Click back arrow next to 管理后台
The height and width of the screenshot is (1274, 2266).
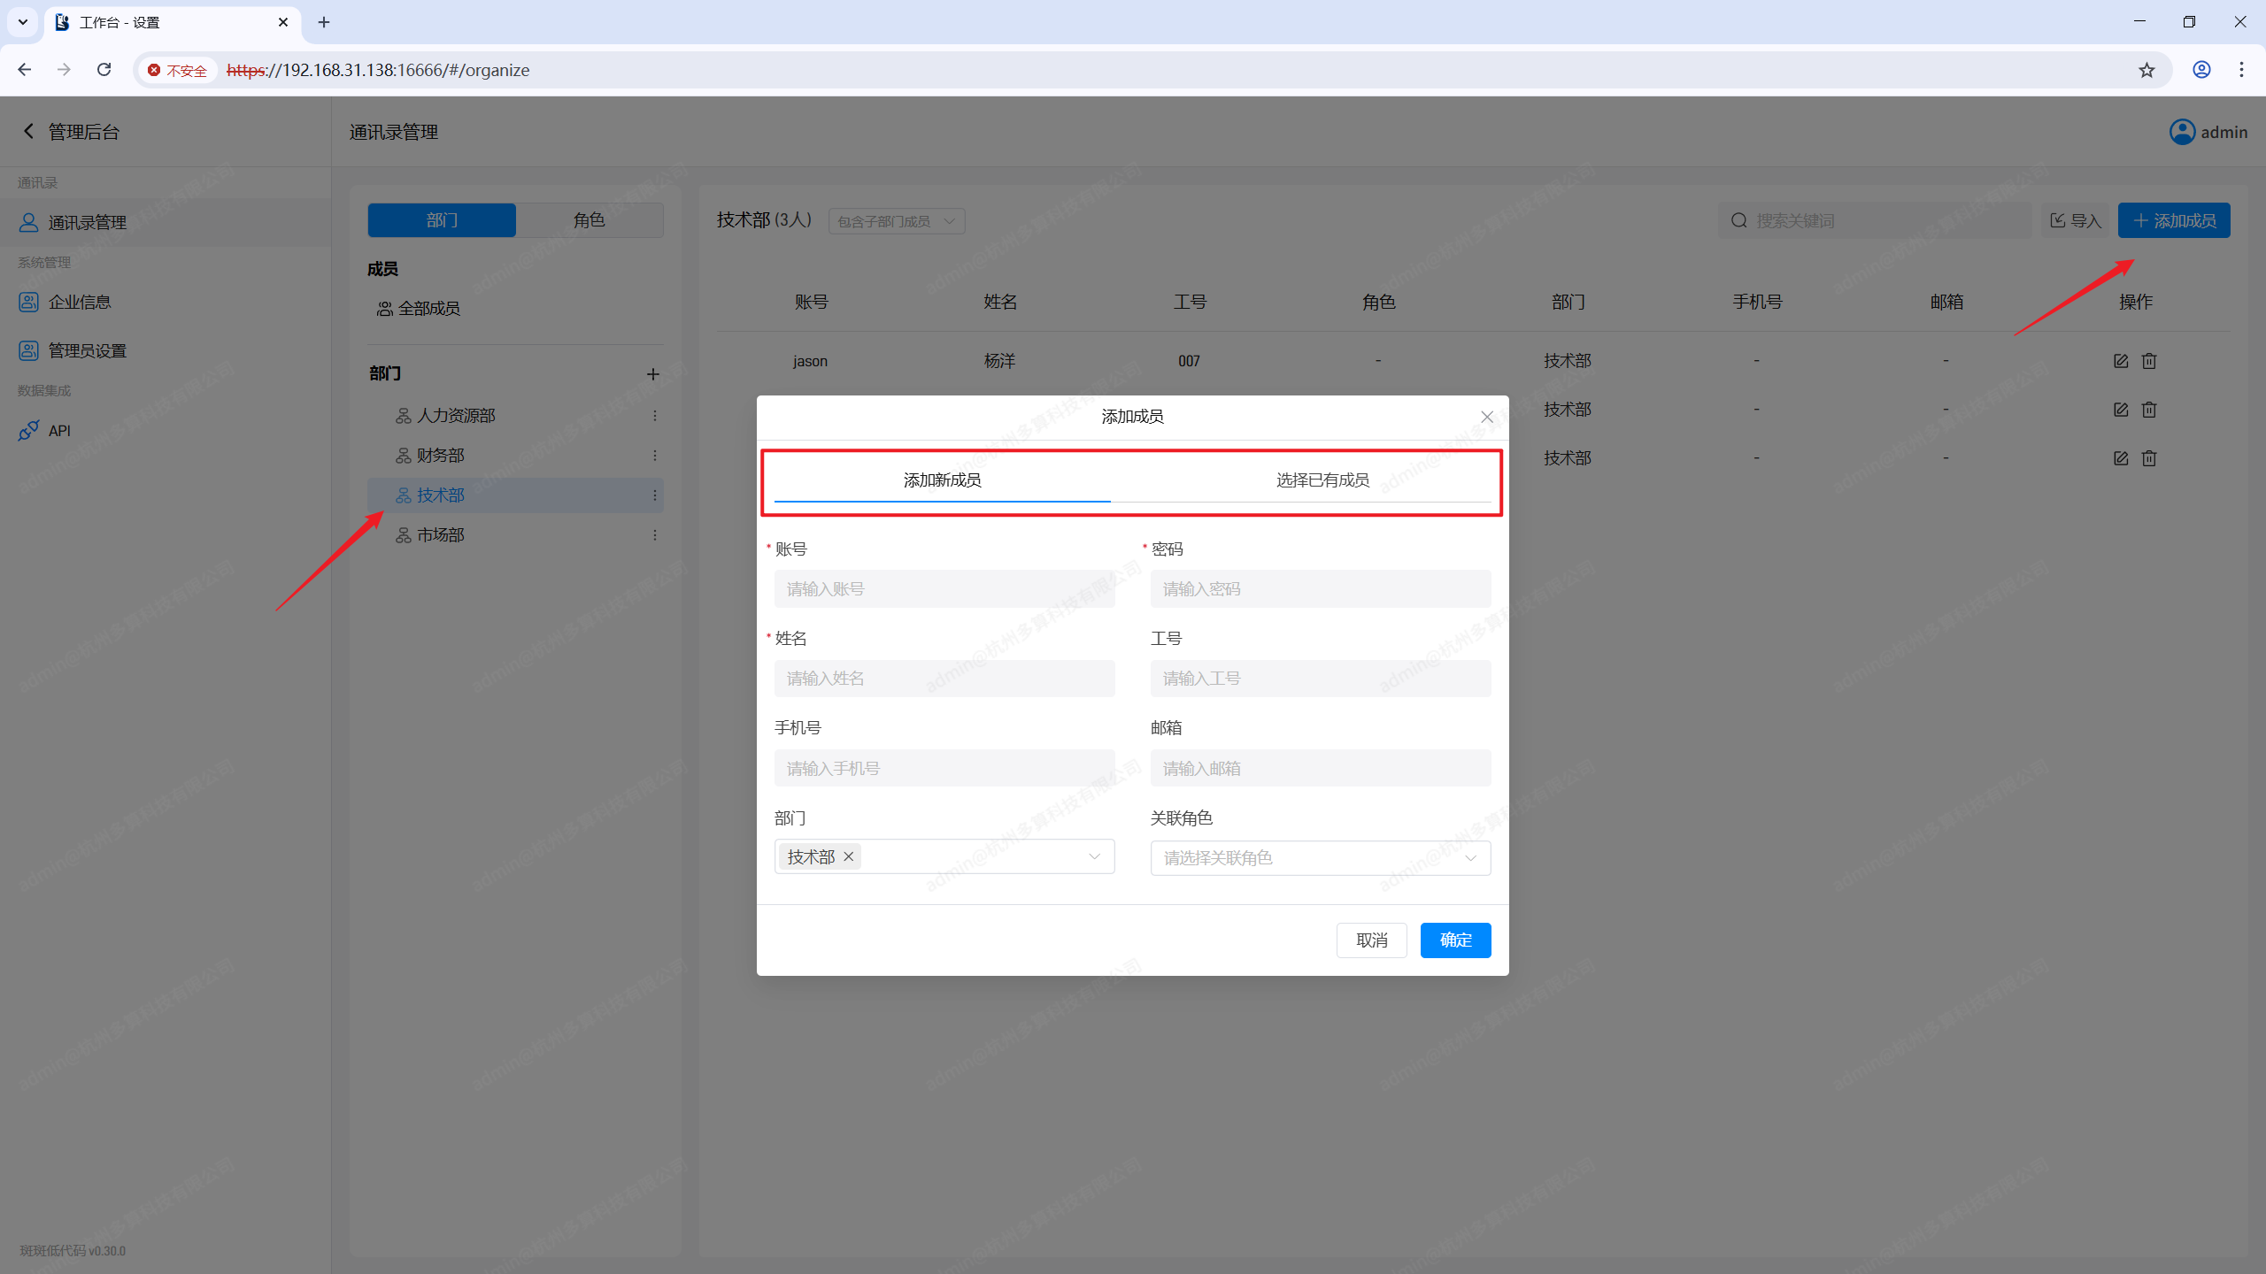(28, 132)
